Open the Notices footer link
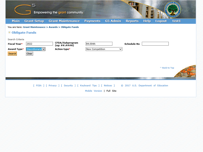Image resolution: width=203 pixels, height=152 pixels. point(108,85)
